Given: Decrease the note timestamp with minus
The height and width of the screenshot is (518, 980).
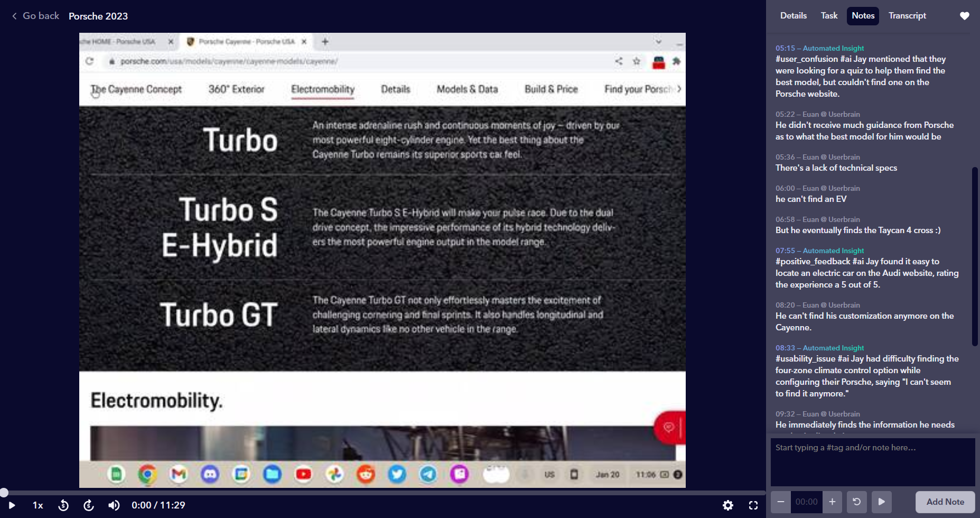Looking at the screenshot, I should (781, 502).
